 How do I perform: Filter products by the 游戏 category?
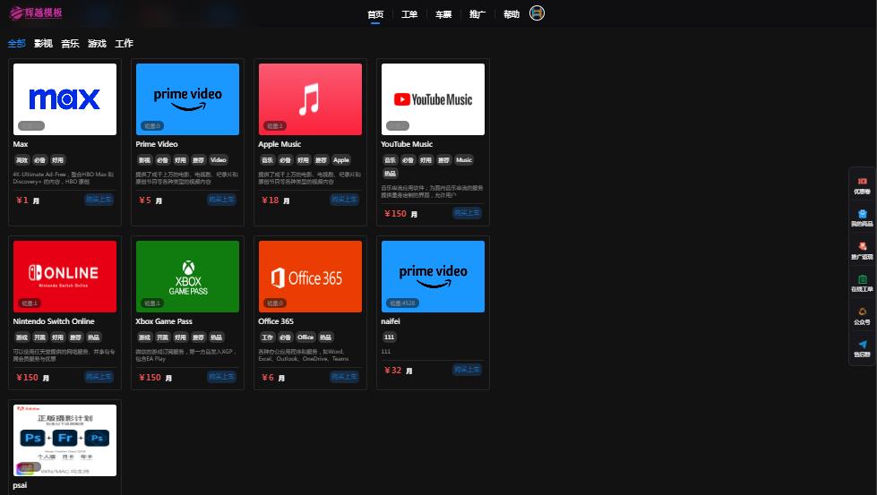(97, 44)
